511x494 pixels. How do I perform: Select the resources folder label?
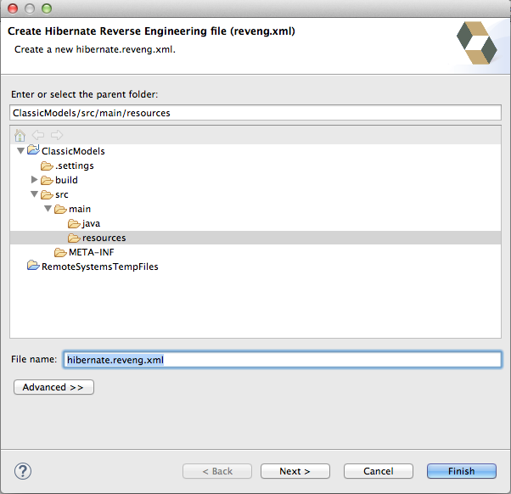(104, 239)
